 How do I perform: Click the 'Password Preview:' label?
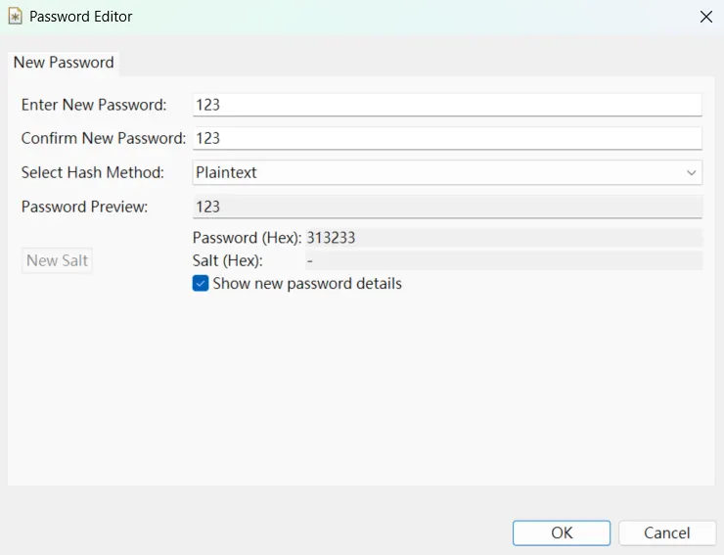[84, 207]
